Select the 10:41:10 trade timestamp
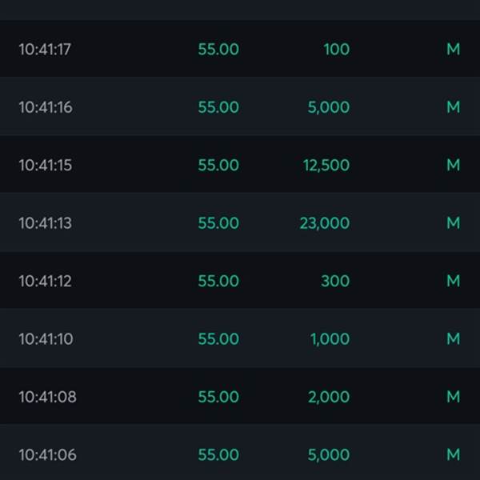The width and height of the screenshot is (480, 480). coord(46,339)
